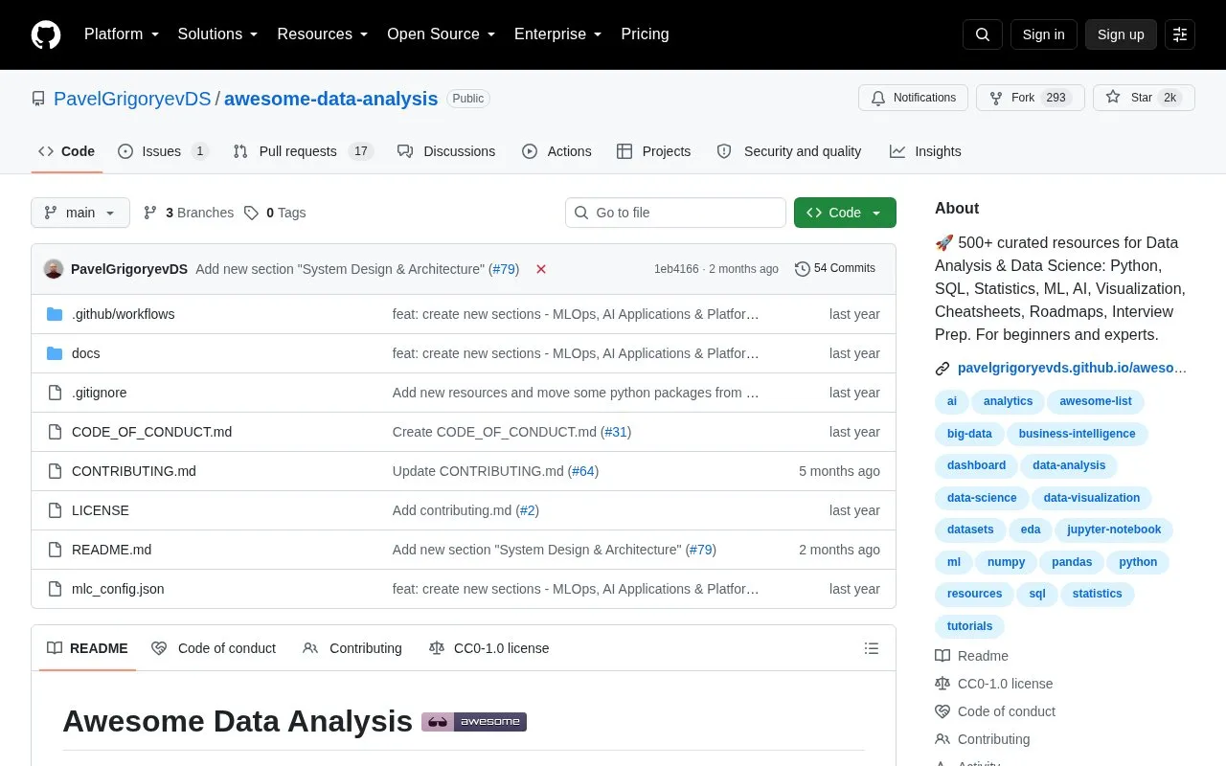Open commit hash 1eb4166
Viewport: 1226px width, 766px height.
point(676,269)
